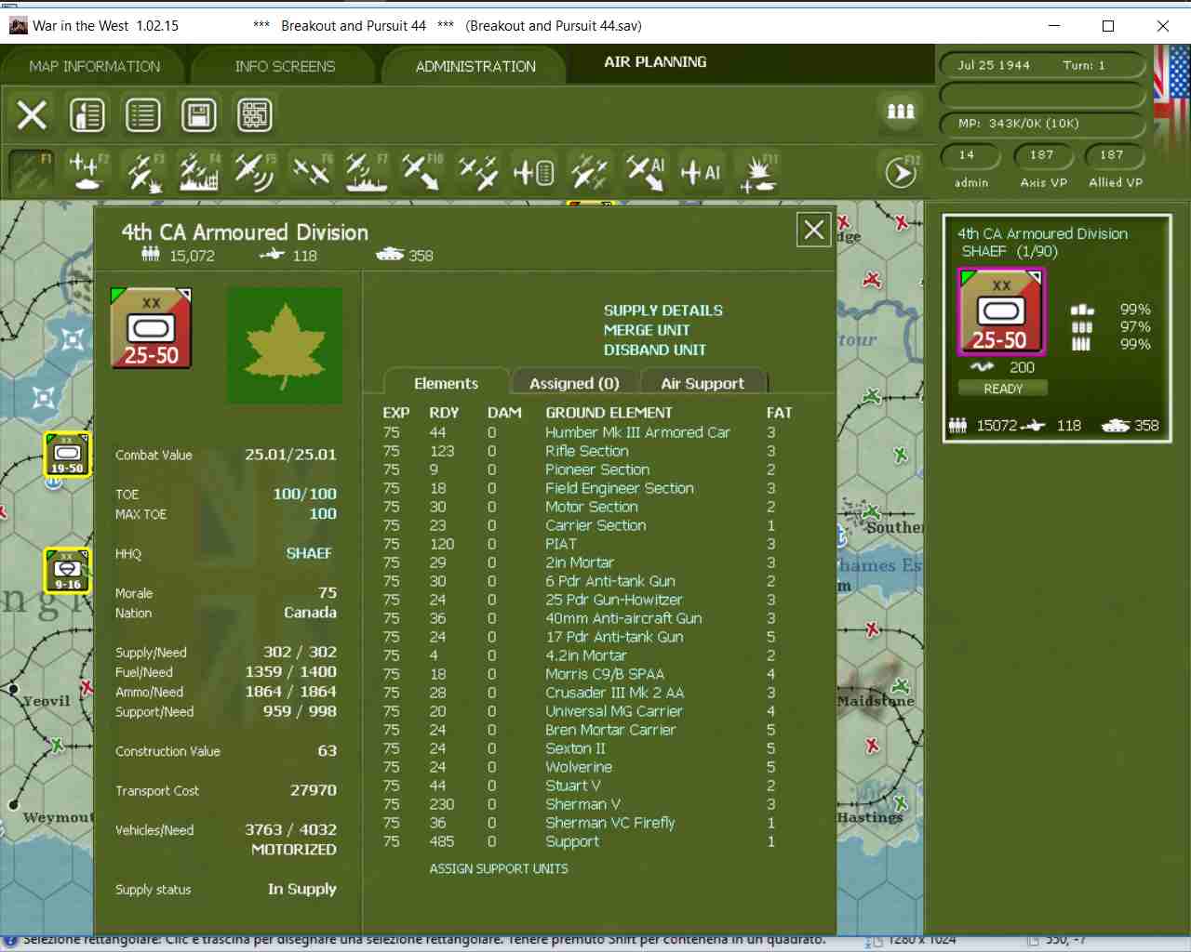Select the 19-50 unit counter on the map

point(67,455)
